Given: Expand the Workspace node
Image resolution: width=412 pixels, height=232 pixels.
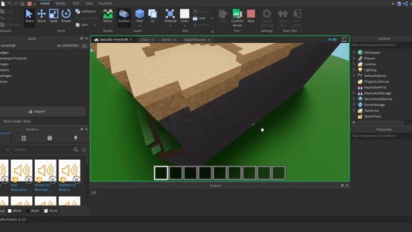Looking at the screenshot, I should pos(354,52).
